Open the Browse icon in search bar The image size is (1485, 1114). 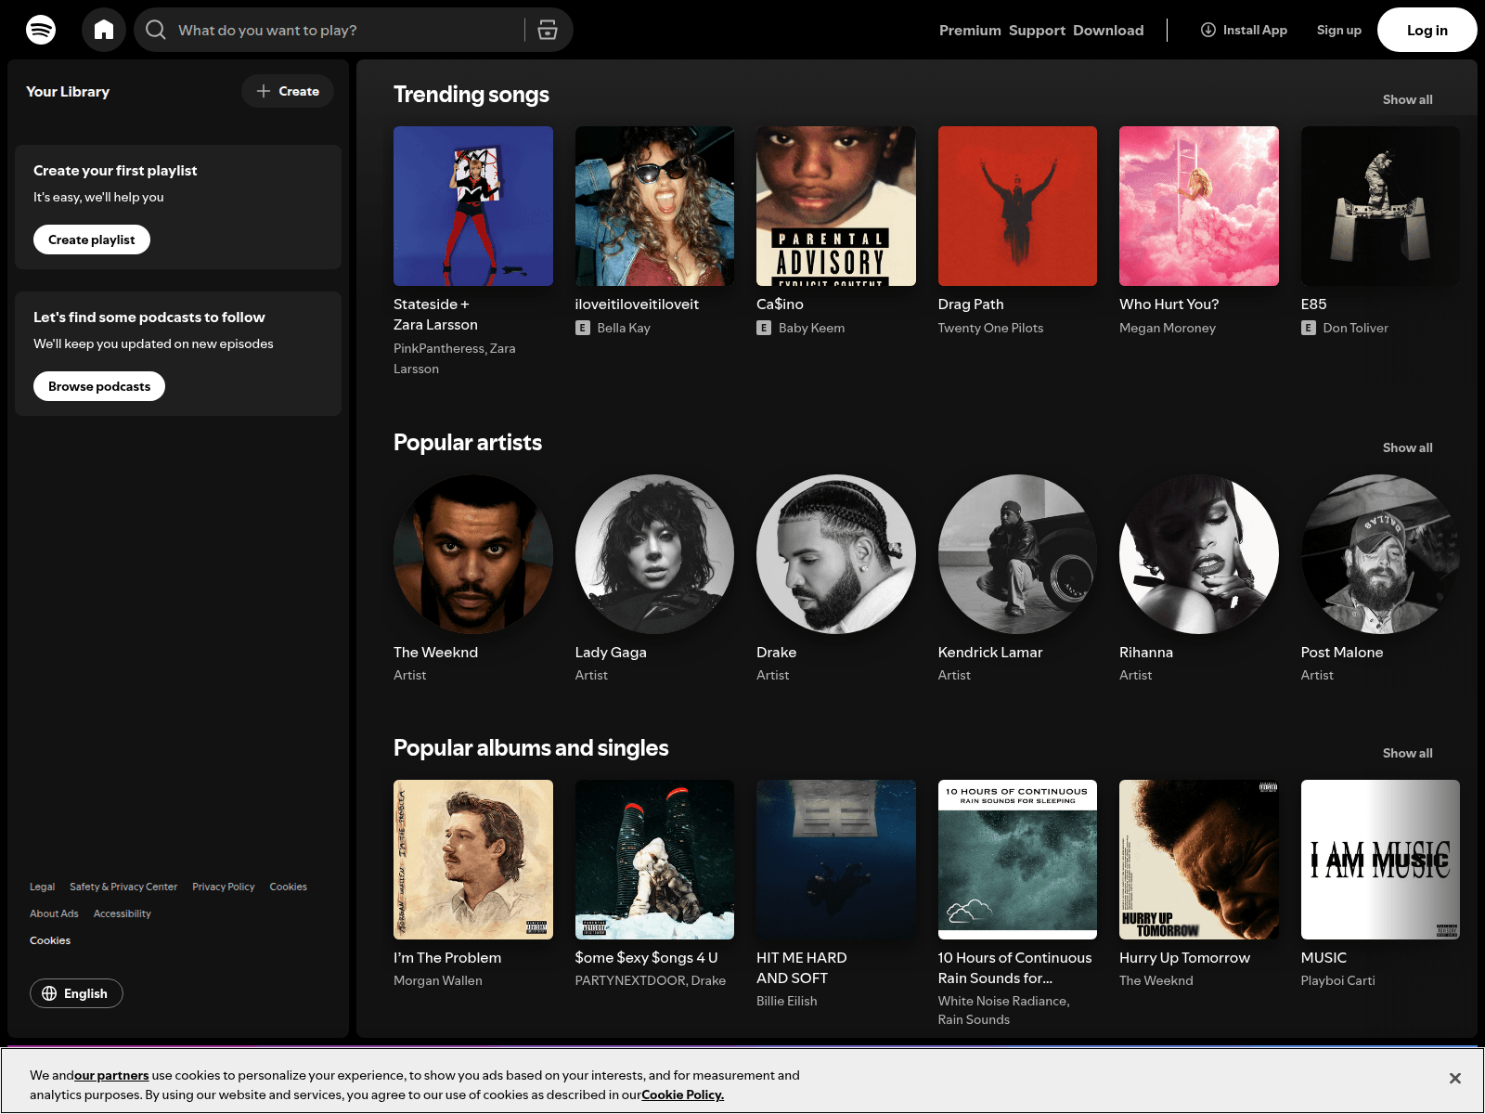point(548,30)
